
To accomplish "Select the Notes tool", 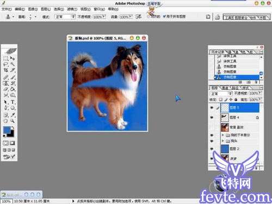I will point(6,115).
